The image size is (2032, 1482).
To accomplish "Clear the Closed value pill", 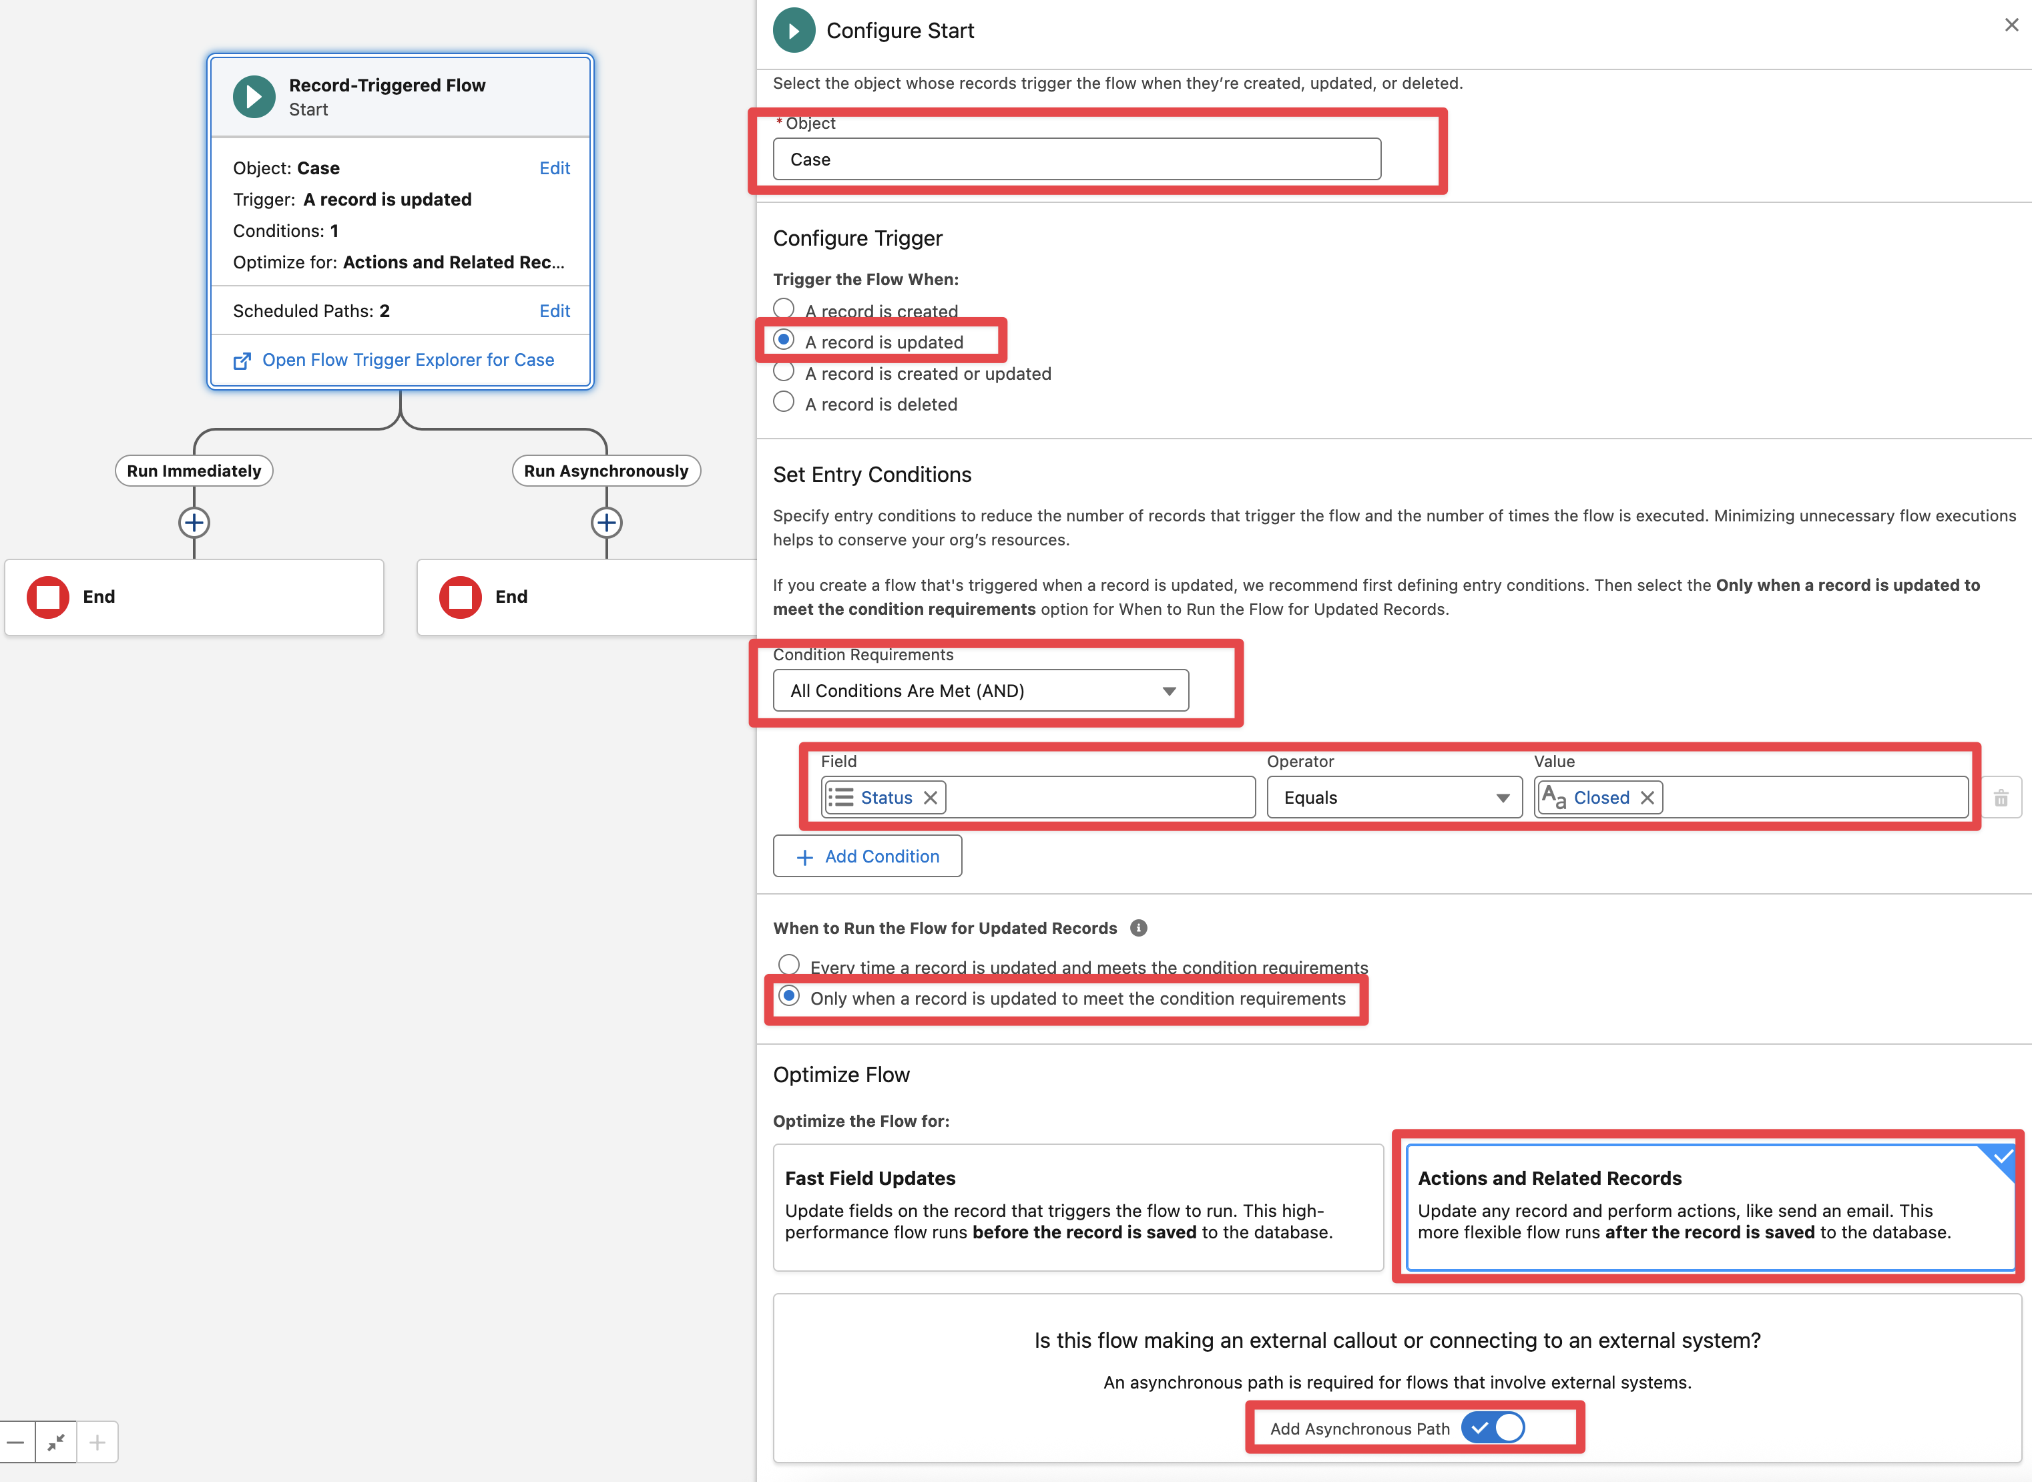I will [1647, 798].
